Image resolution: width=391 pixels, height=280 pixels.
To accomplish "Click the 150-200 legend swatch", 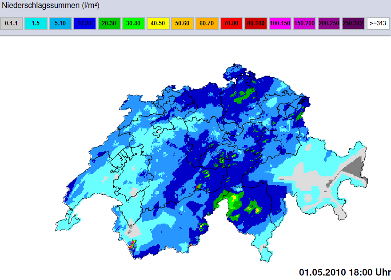I will click(x=305, y=24).
